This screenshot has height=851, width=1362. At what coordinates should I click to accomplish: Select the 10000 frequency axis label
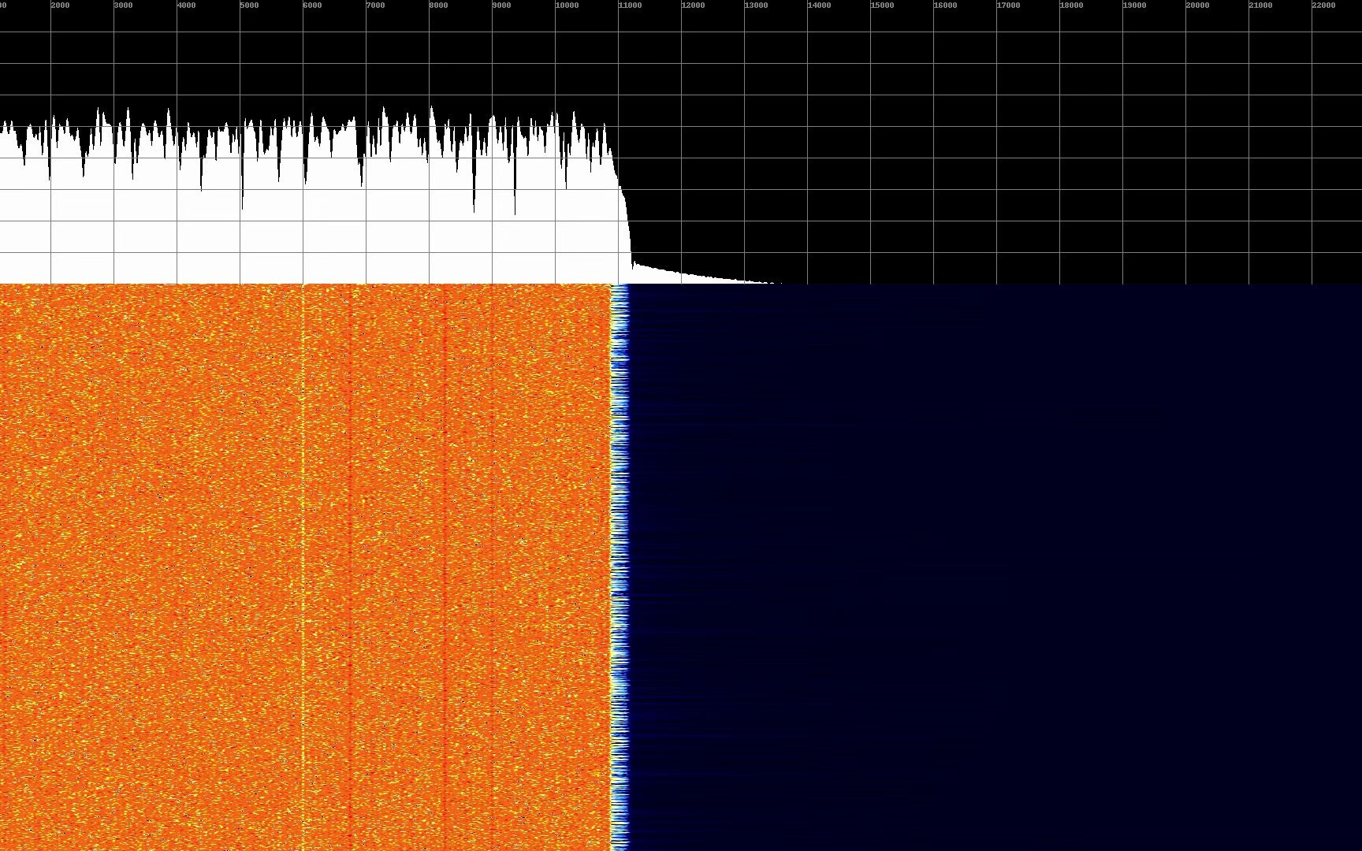[567, 6]
